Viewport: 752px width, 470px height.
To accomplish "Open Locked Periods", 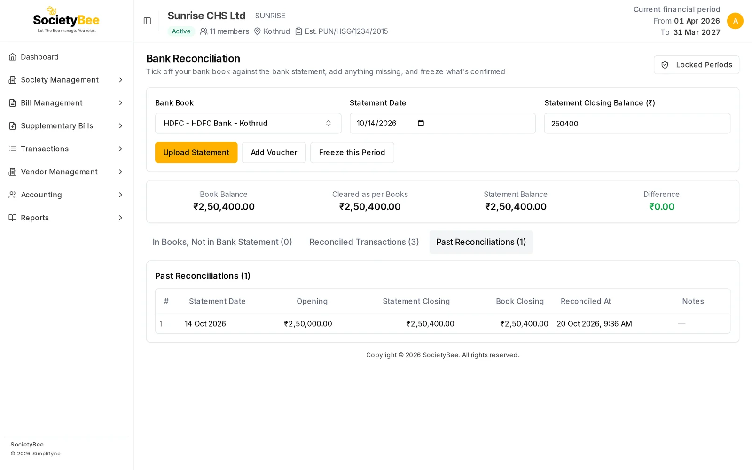I will click(697, 65).
